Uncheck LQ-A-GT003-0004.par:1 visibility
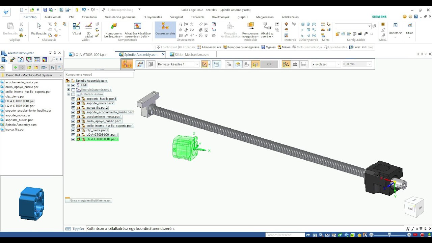432x243 pixels. (x=73, y=135)
